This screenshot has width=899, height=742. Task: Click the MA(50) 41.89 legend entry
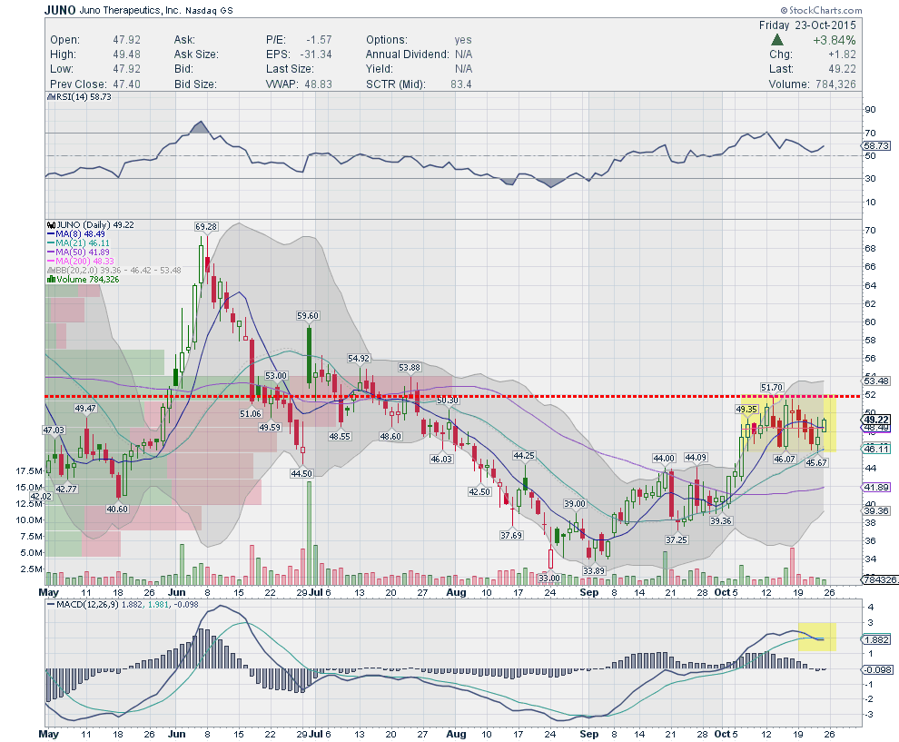pos(78,252)
